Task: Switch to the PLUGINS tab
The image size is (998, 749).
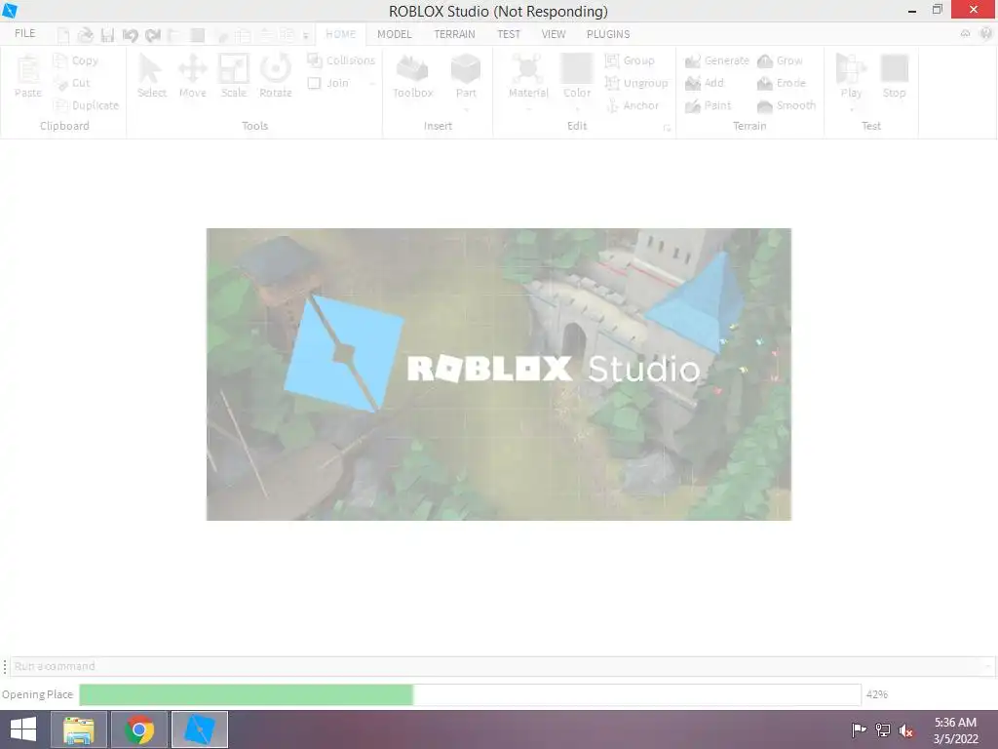Action: (608, 34)
